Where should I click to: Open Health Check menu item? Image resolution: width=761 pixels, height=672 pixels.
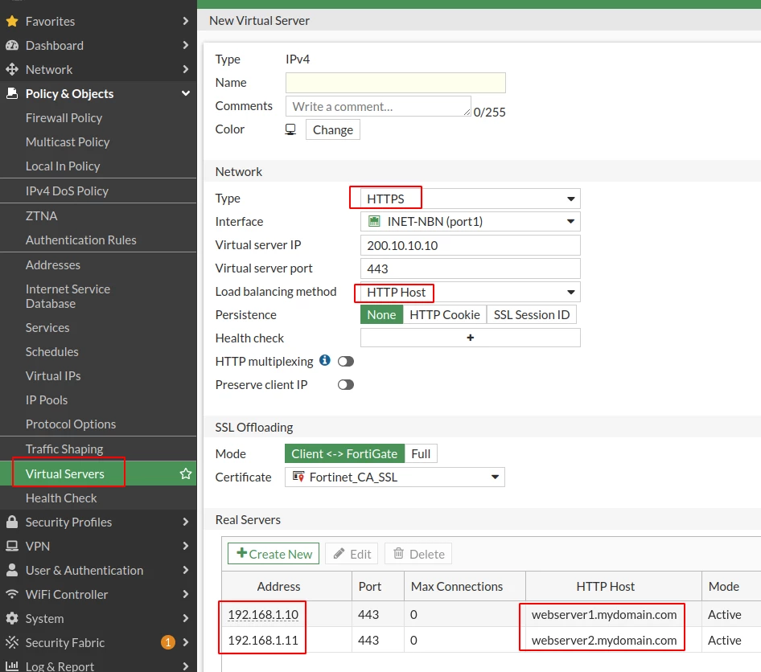pos(61,498)
